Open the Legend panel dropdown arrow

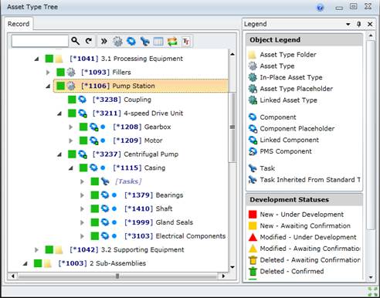tap(348, 24)
